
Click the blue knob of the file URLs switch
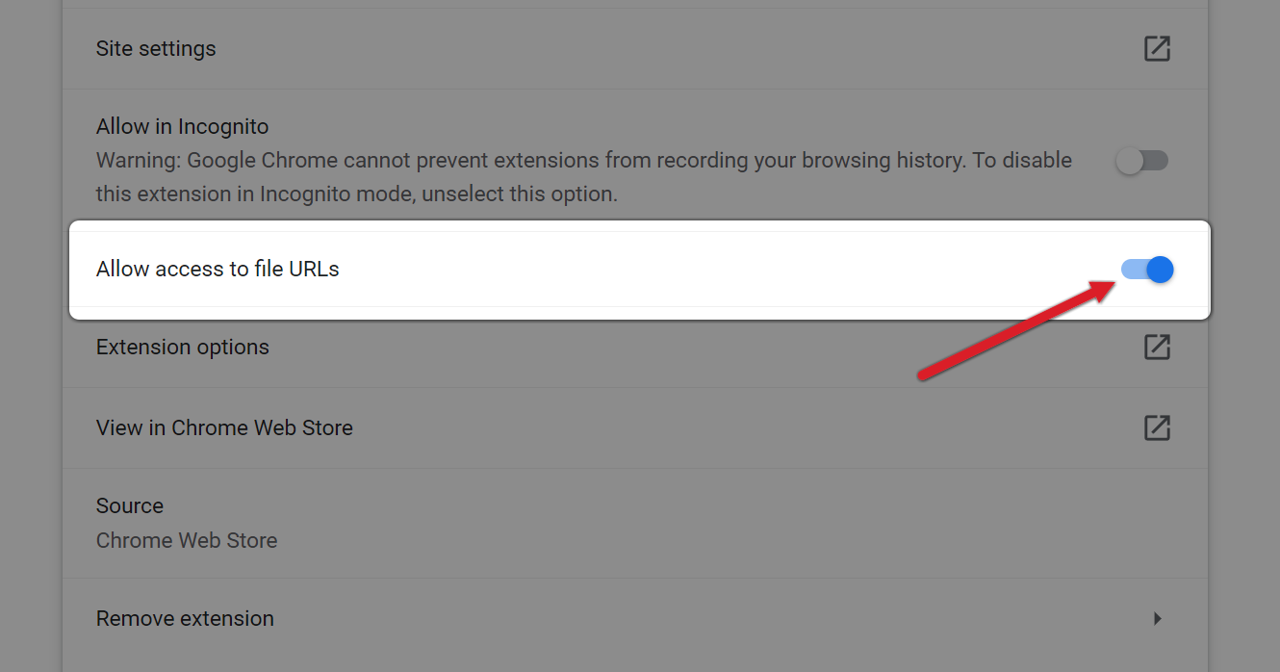(1161, 270)
